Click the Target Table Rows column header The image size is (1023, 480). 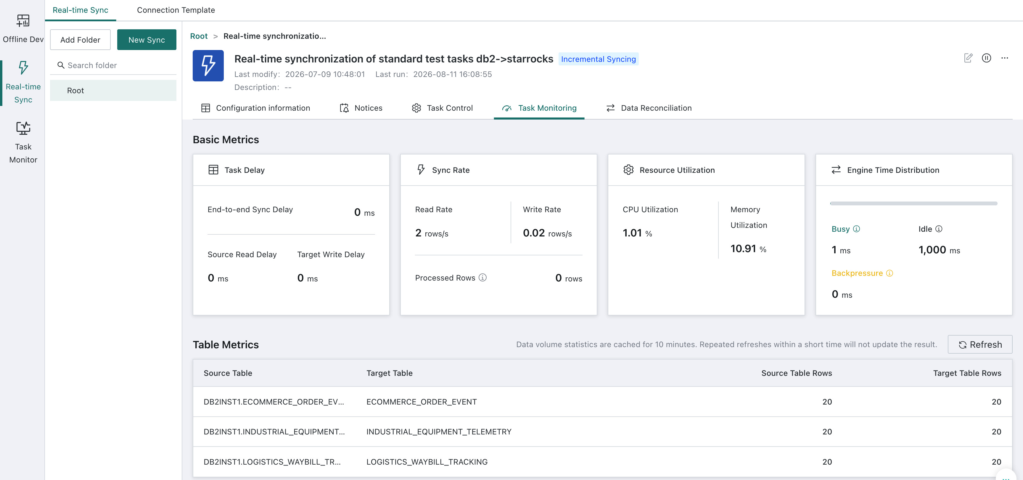[x=967, y=373]
